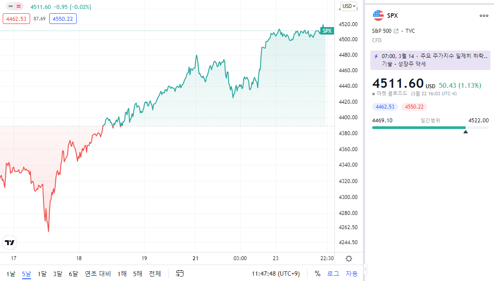Toggle percent scale mode
494x281 pixels.
coord(318,273)
